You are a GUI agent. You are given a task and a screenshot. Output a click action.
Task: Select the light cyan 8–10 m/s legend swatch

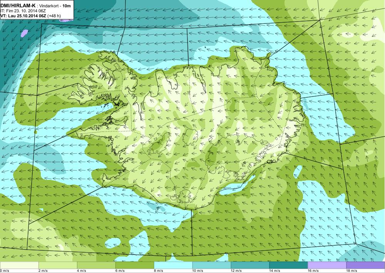173,265
